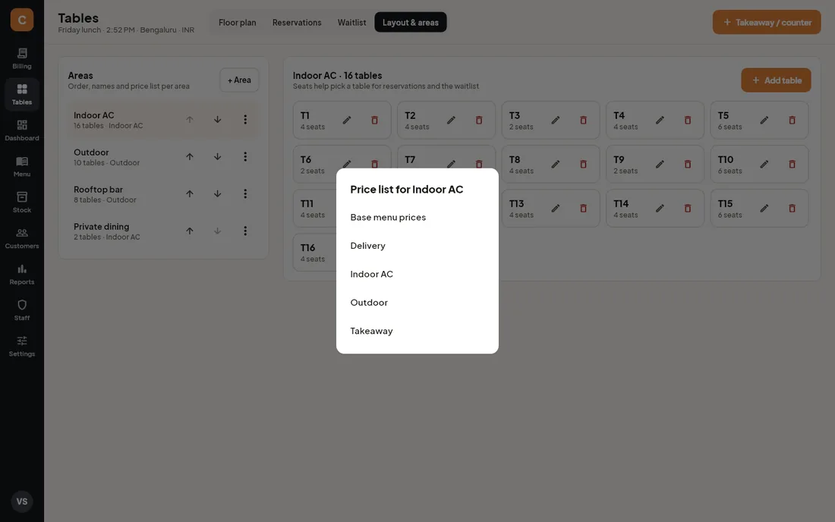Move Rooftop bar area up

click(190, 193)
